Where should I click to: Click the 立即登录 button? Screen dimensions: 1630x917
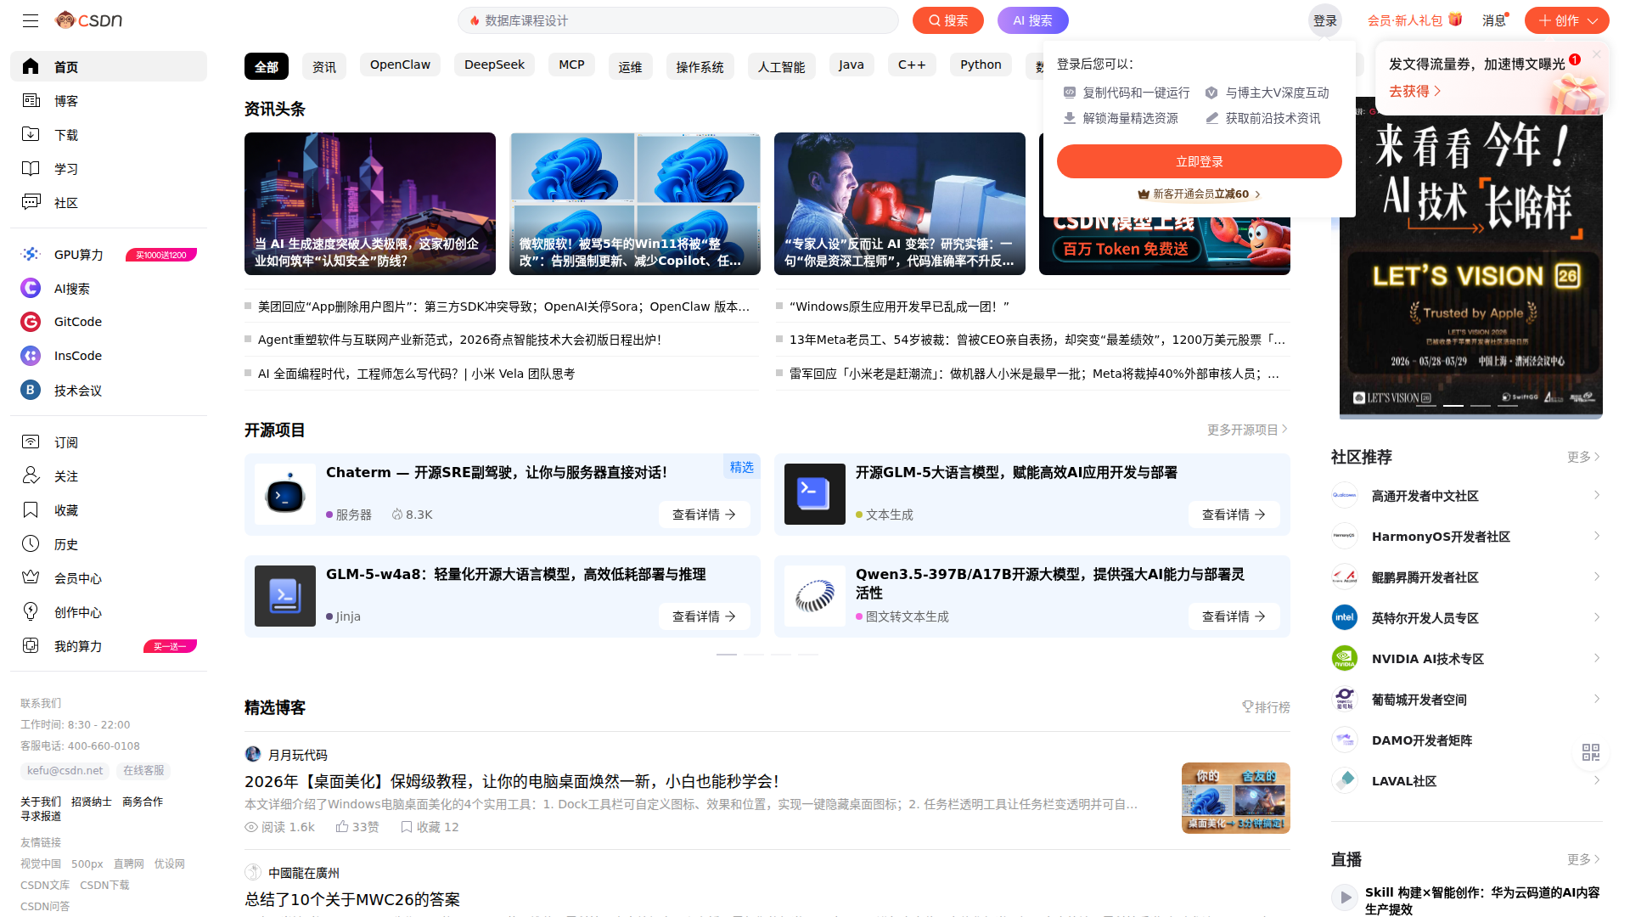pyautogui.click(x=1199, y=161)
